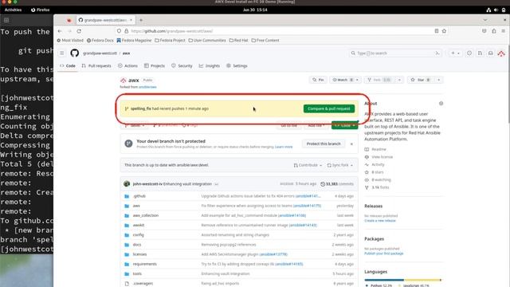Open the .github folder
Image resolution: width=510 pixels, height=287 pixels.
click(139, 196)
